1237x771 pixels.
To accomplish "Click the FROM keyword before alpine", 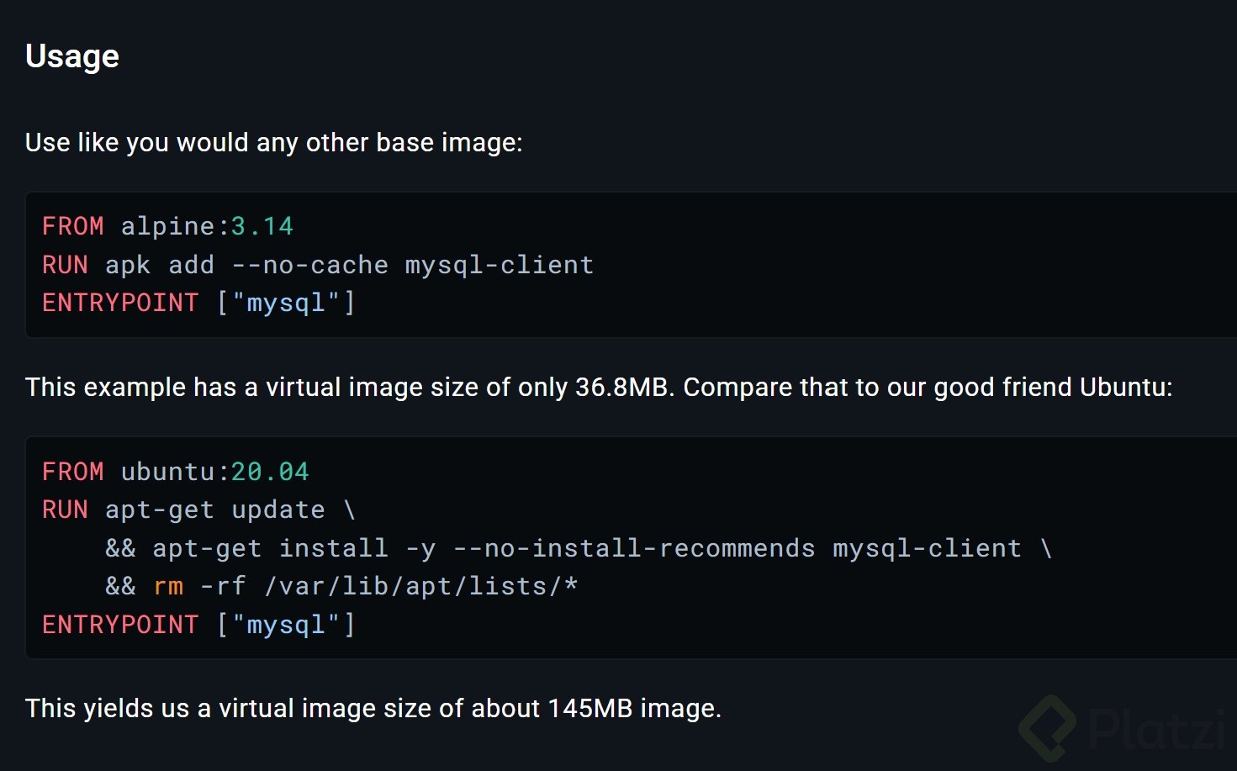I will coord(73,226).
